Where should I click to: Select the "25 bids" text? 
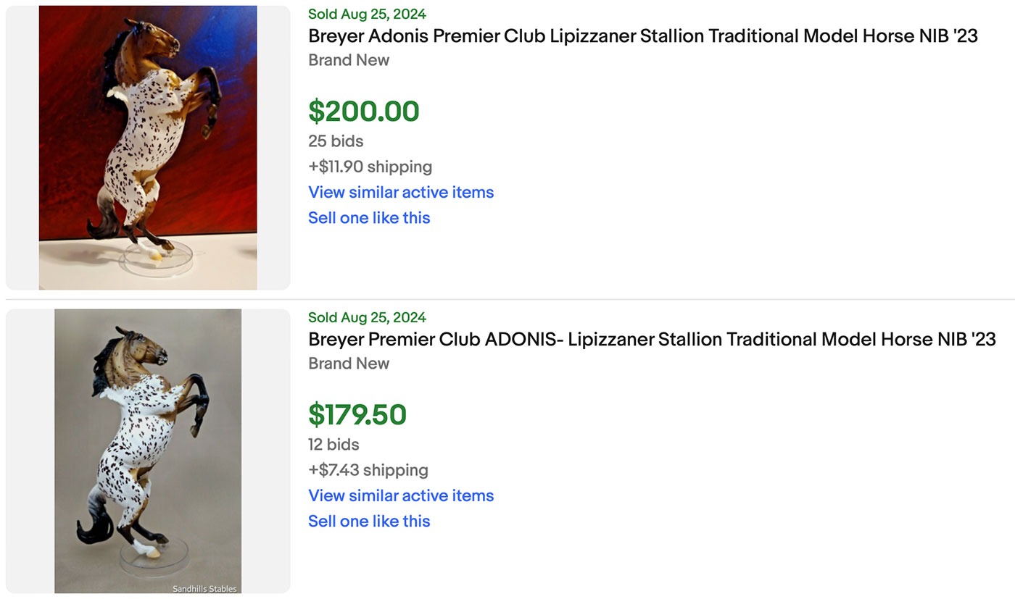336,141
